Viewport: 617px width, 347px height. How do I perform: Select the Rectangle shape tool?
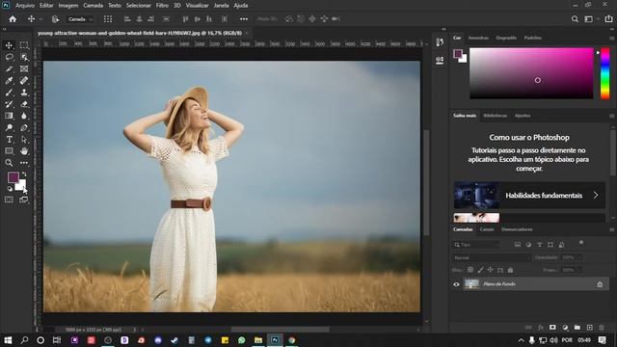pyautogui.click(x=9, y=151)
